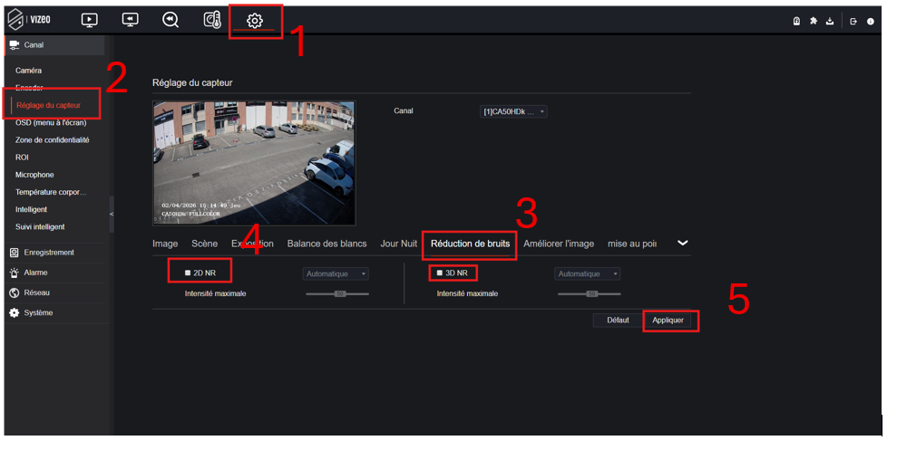Screen dimensions: 897x450
Task: Open the Canal channel dropdown
Action: coord(513,111)
